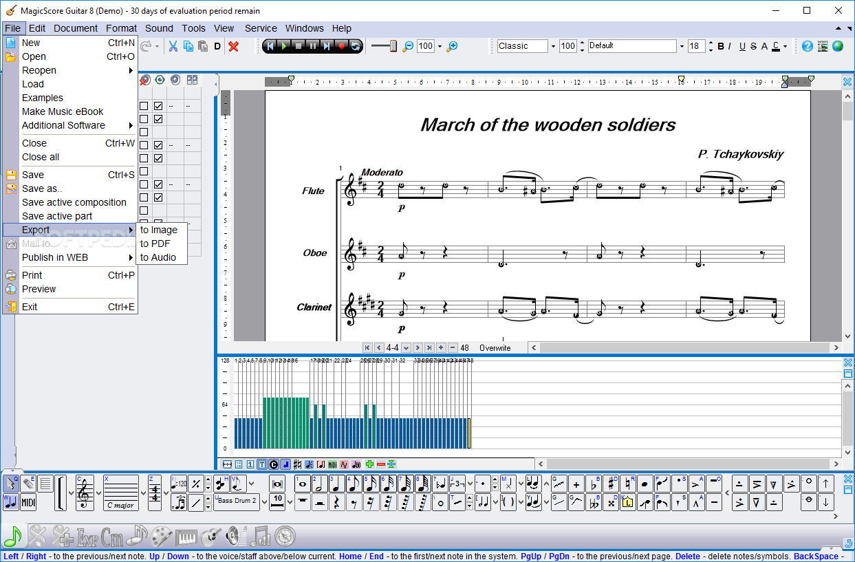Open the Classic style dropdown
855x562 pixels.
(x=552, y=46)
